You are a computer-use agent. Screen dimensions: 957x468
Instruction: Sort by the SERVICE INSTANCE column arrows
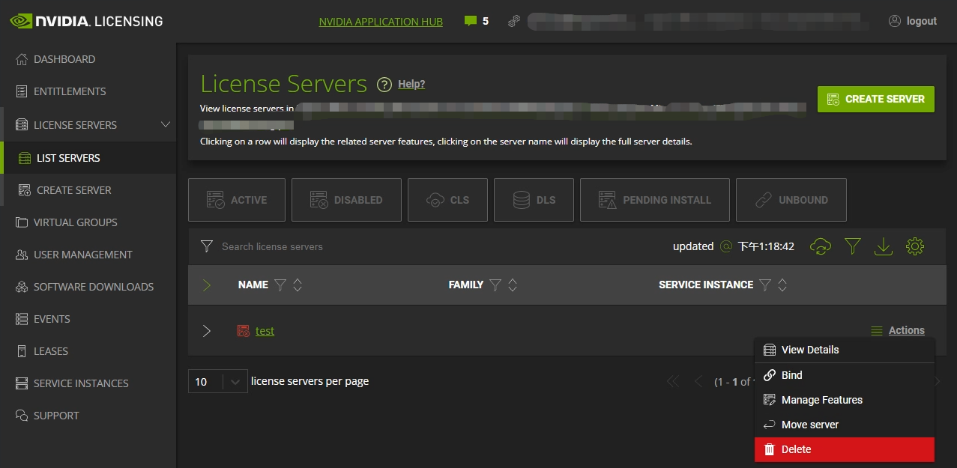(x=782, y=285)
